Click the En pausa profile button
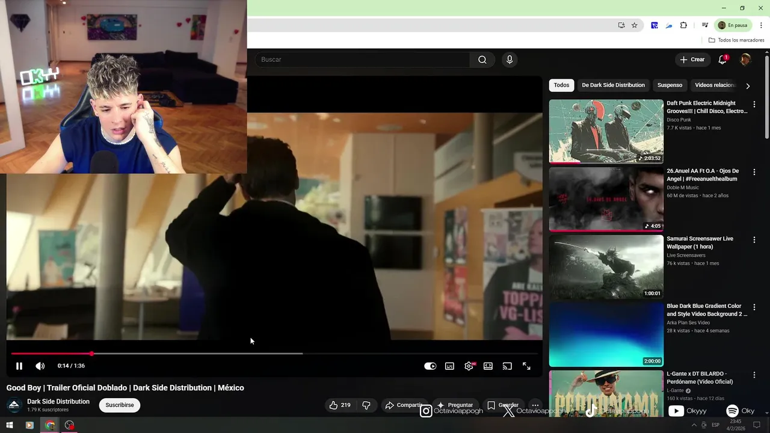770x433 pixels. 733,25
